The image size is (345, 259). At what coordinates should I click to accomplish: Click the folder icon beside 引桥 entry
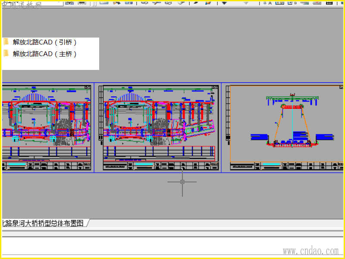(6, 42)
